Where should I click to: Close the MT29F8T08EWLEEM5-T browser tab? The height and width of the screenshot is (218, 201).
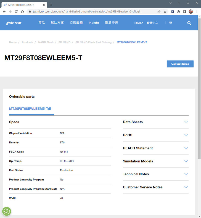pos(44,5)
